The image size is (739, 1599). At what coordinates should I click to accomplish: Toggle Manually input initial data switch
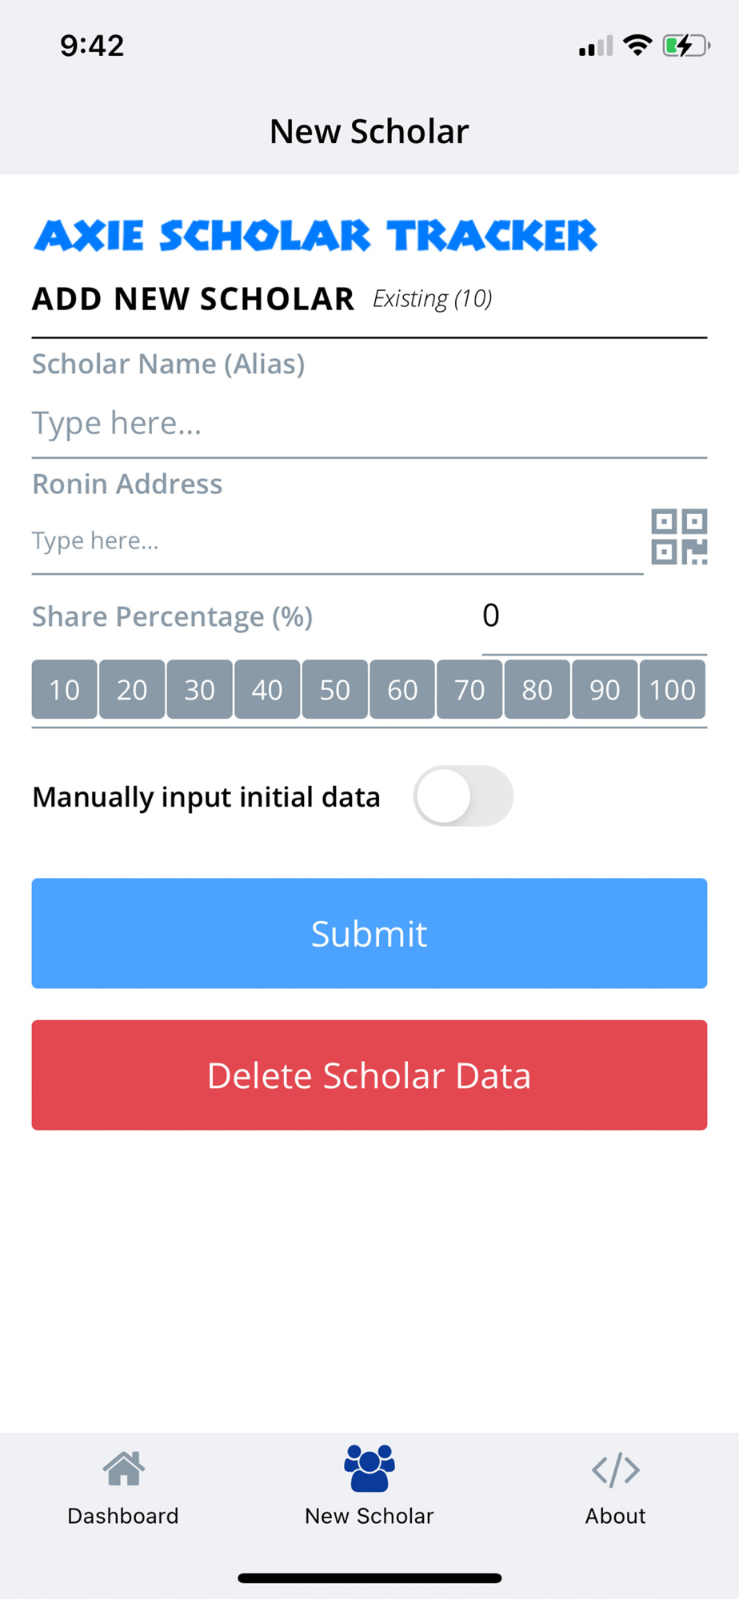tap(463, 796)
